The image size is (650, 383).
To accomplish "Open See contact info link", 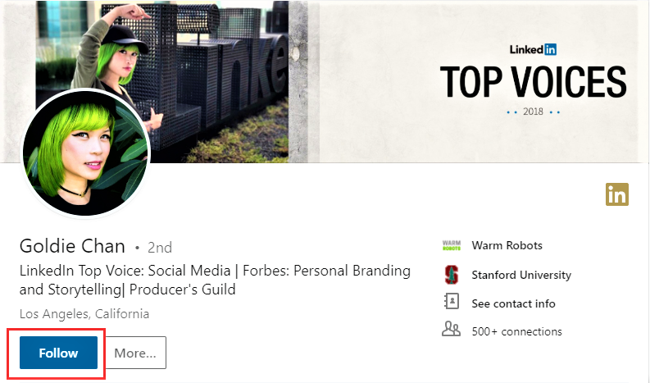I will point(513,303).
